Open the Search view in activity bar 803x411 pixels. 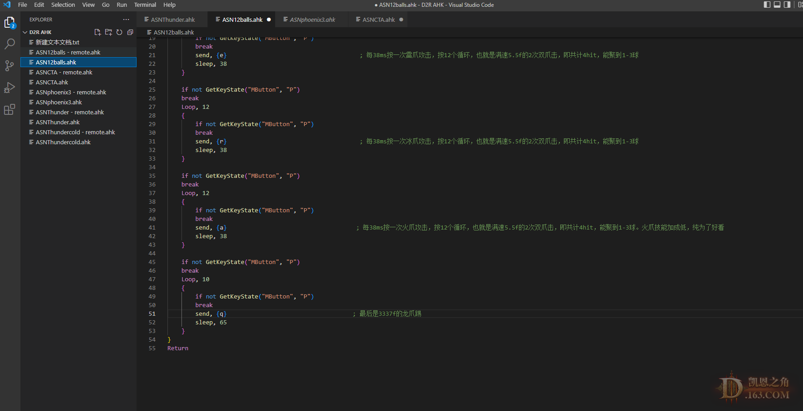[x=10, y=44]
